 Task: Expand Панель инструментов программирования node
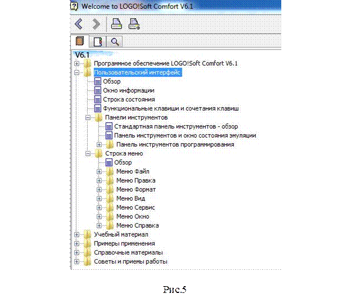point(99,144)
